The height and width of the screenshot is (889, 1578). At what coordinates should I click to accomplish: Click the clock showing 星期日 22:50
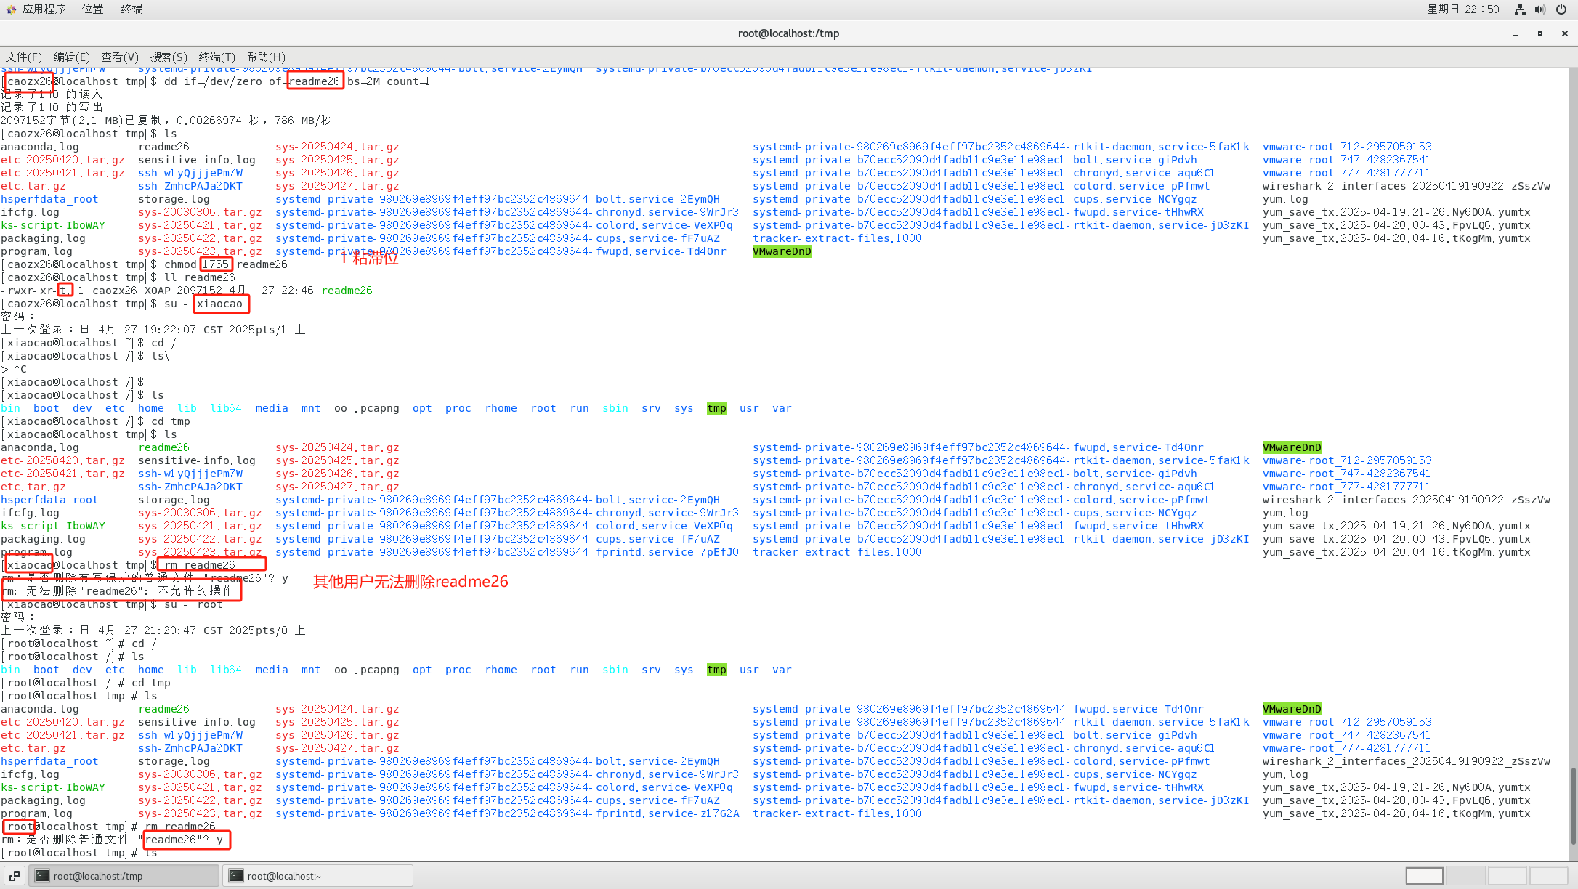[1462, 9]
